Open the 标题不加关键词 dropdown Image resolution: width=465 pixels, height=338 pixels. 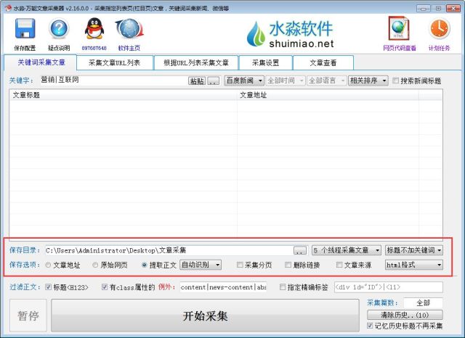point(414,250)
